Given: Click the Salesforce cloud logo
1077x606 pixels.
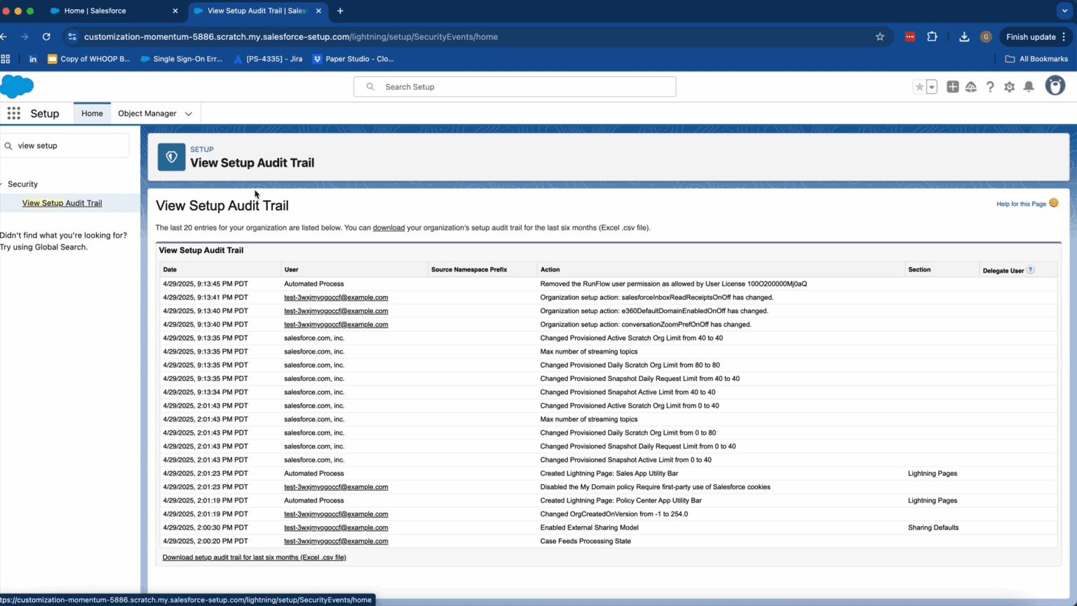Looking at the screenshot, I should pos(17,86).
